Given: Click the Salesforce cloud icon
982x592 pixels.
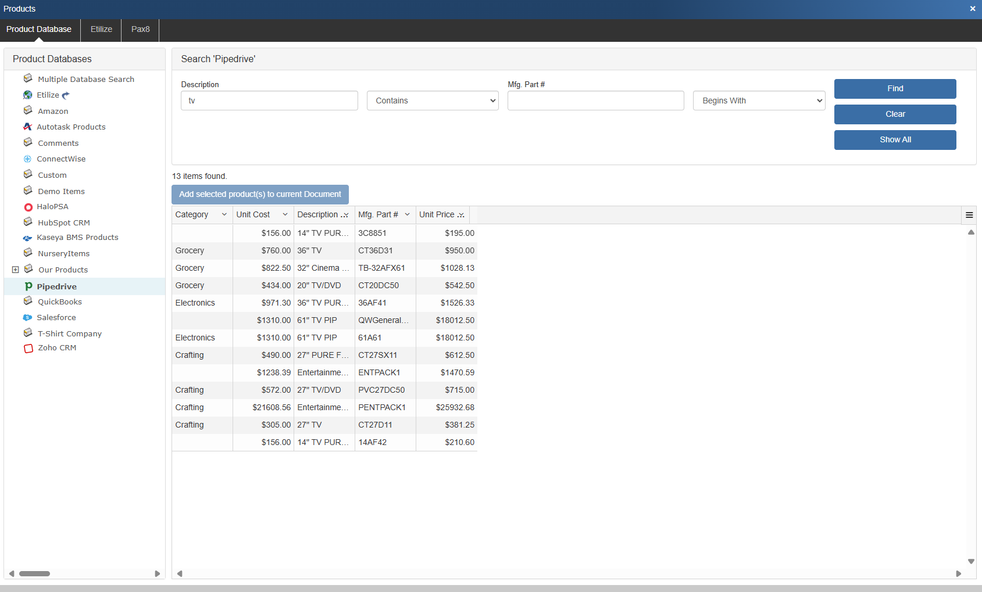Looking at the screenshot, I should 27,318.
